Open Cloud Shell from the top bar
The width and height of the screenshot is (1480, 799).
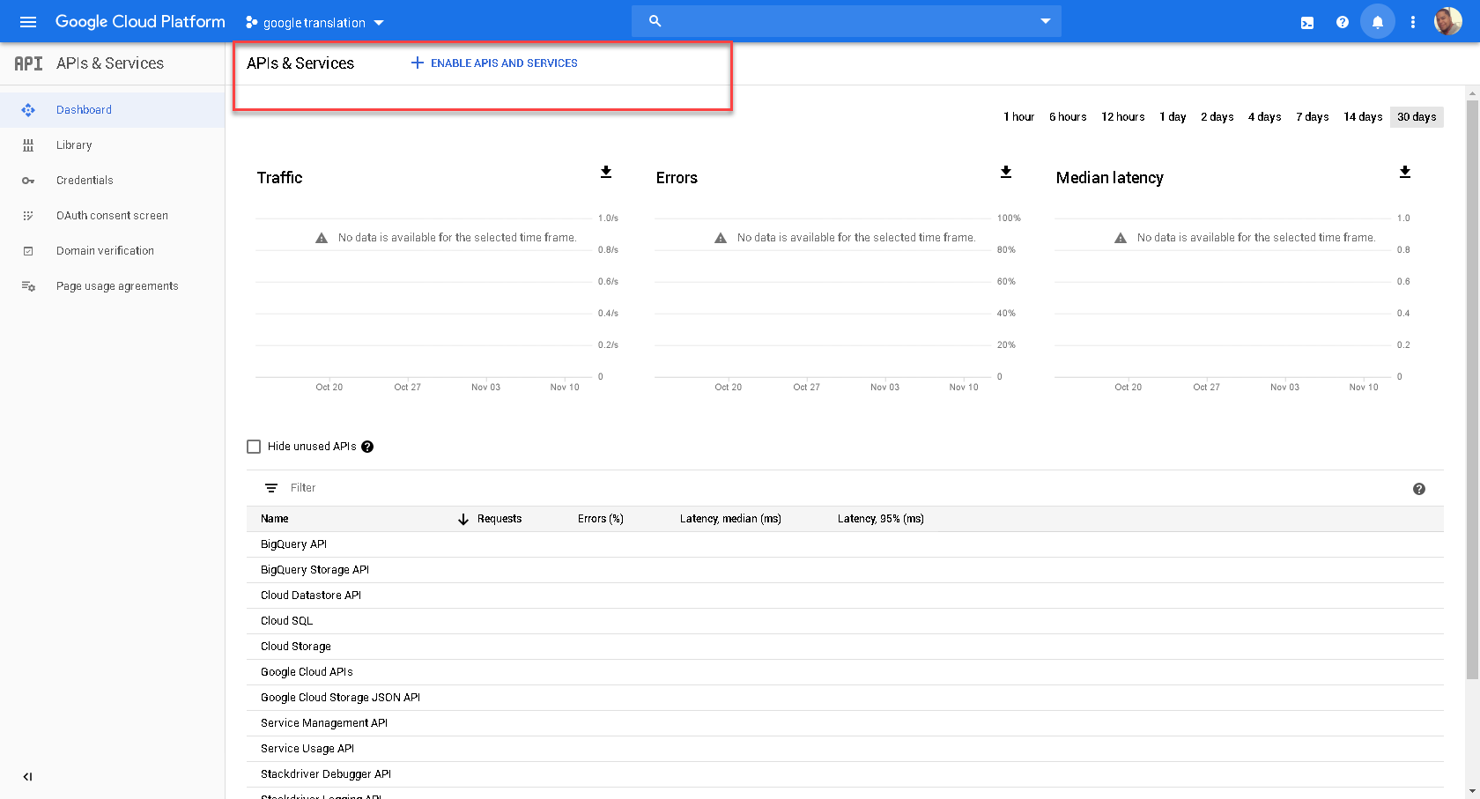pos(1307,23)
